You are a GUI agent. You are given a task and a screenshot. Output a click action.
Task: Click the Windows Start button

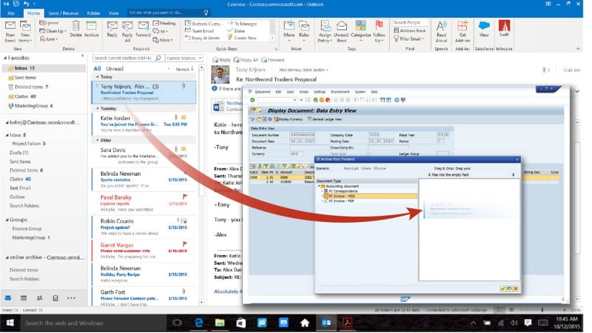pos(10,323)
